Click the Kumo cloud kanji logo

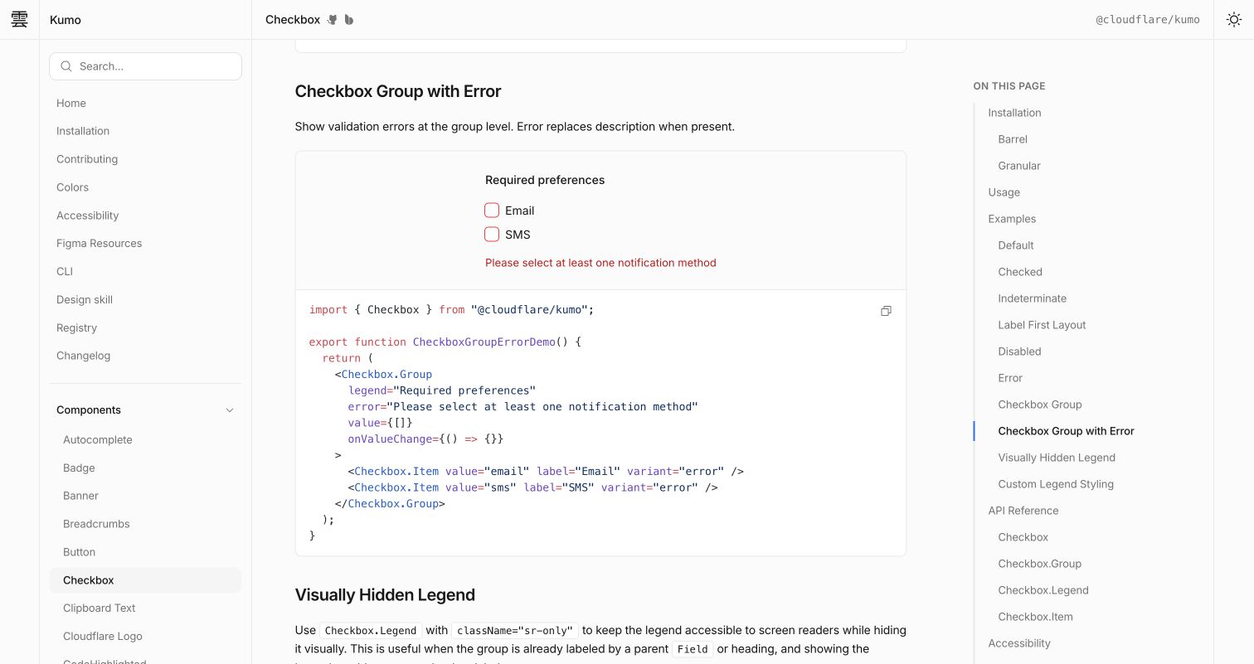(19, 19)
